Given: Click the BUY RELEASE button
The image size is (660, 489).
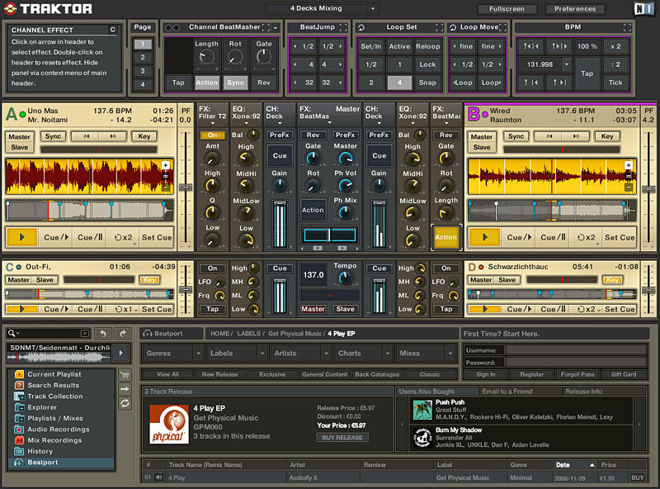Looking at the screenshot, I should point(342,437).
